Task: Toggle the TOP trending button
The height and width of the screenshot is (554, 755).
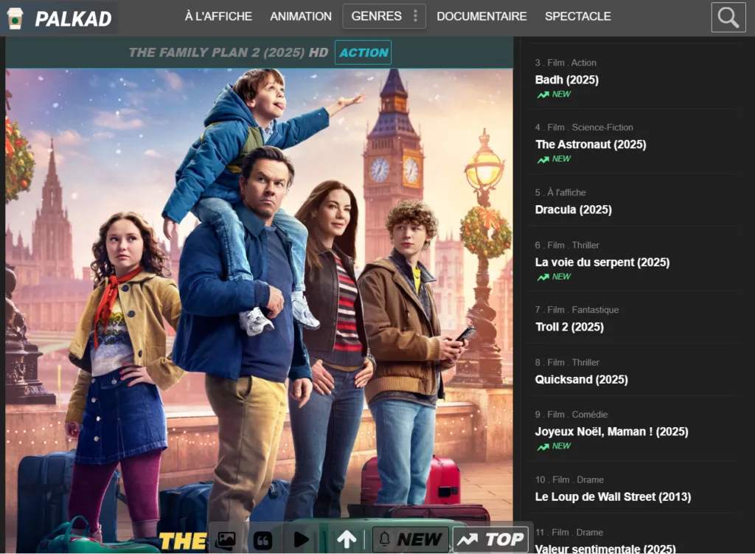Action: 491,540
